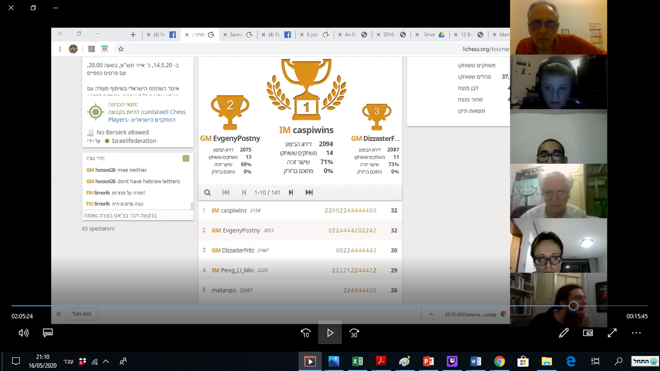Click the seek bar position handle
This screenshot has height=371, width=660.
574,306
